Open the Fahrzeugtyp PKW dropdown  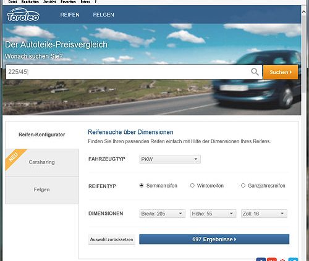(x=170, y=159)
